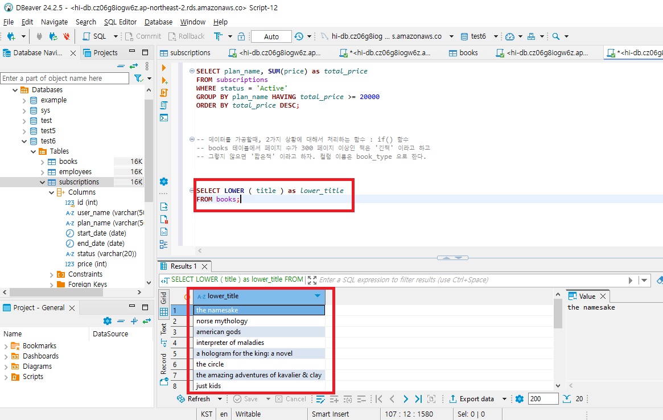Image resolution: width=663 pixels, height=420 pixels.
Task: Click the open SQL console terminal icon
Action: 164,118
